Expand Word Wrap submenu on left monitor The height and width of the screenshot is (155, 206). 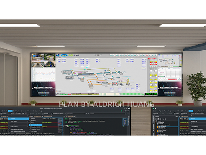[x=19, y=121]
